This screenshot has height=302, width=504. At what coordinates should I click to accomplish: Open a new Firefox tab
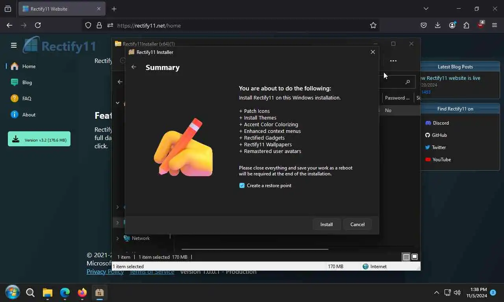click(x=114, y=9)
